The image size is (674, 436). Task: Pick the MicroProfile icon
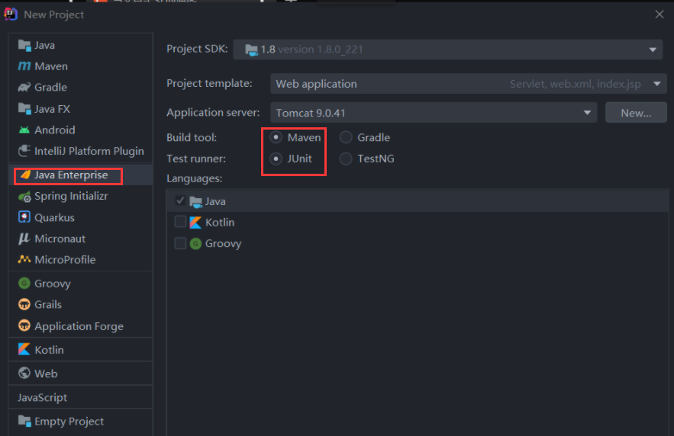coord(24,259)
